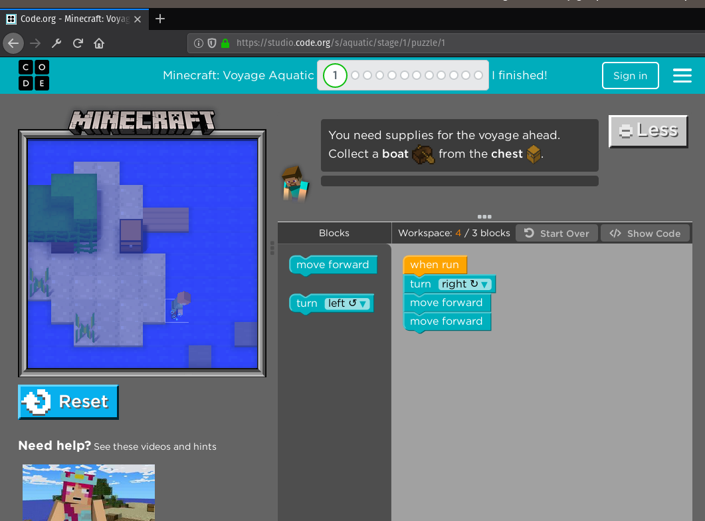The width and height of the screenshot is (705, 521).
Task: Click the chest in the game map
Action: pos(131,236)
